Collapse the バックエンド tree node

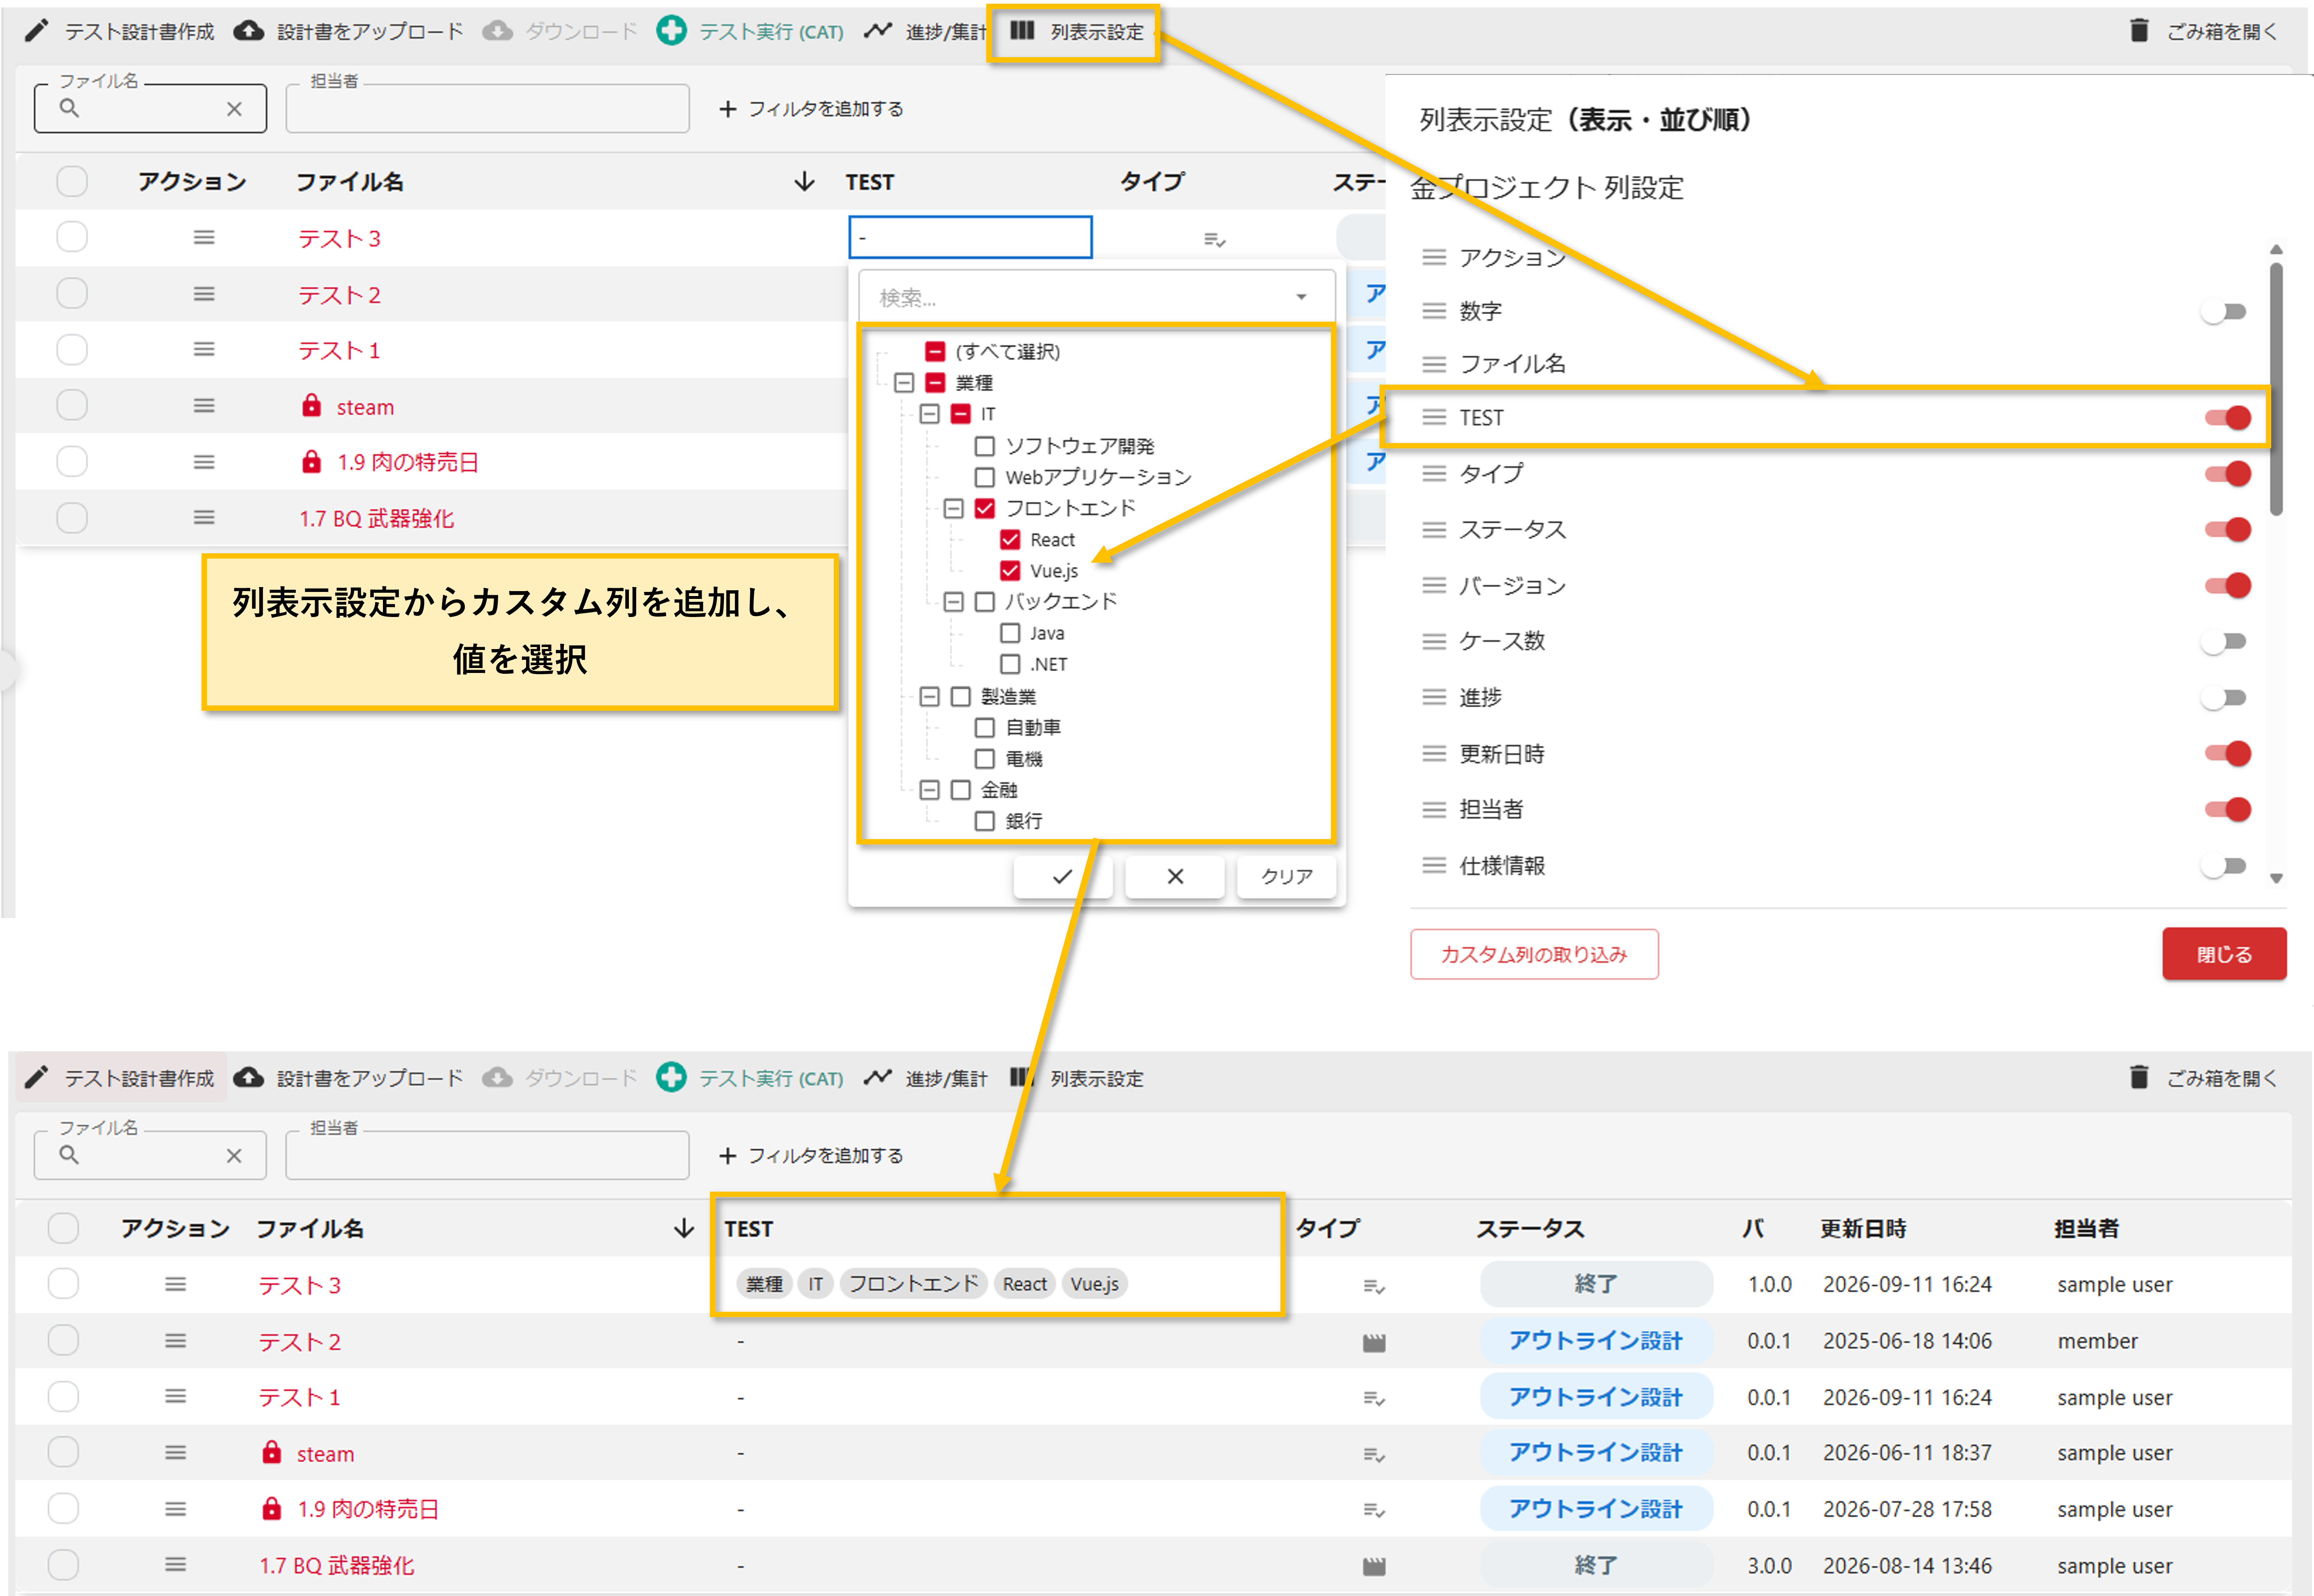954,602
